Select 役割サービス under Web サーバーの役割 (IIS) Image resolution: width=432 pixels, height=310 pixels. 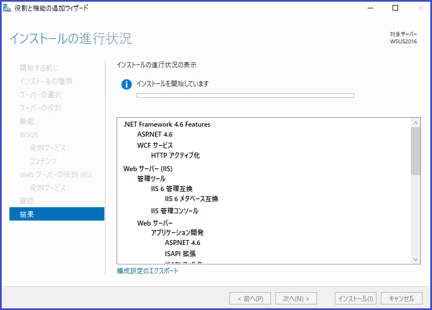click(48, 188)
